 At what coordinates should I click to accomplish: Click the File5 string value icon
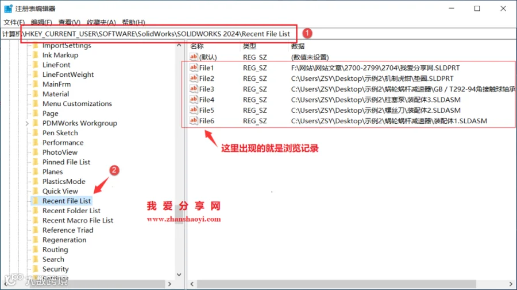tap(194, 110)
